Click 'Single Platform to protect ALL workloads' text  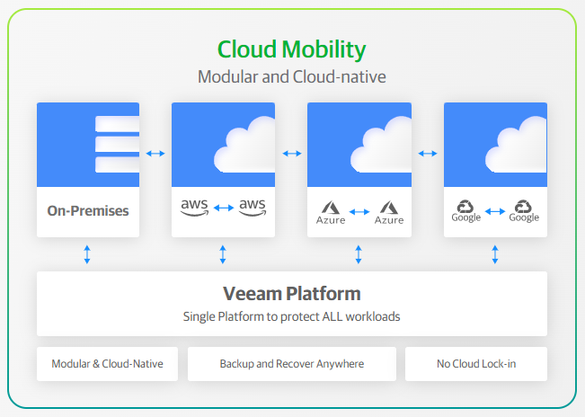click(x=292, y=316)
